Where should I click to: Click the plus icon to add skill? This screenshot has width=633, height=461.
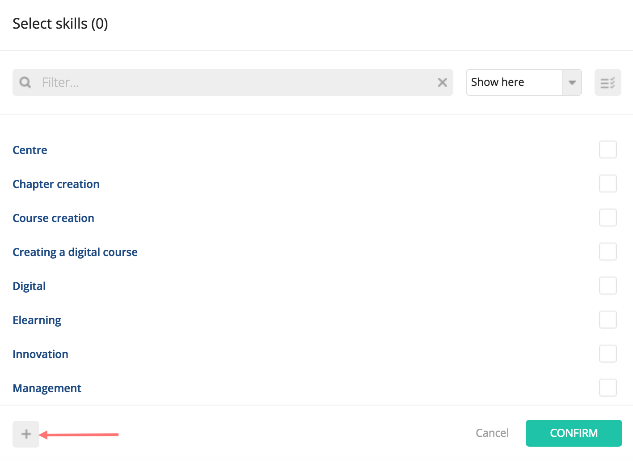click(26, 434)
